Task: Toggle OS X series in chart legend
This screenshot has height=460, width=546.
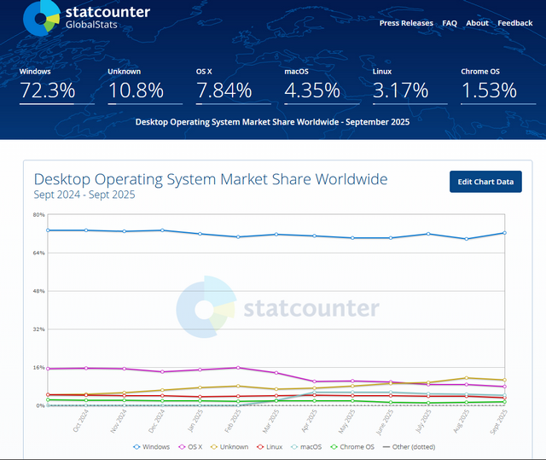Action: (190, 446)
